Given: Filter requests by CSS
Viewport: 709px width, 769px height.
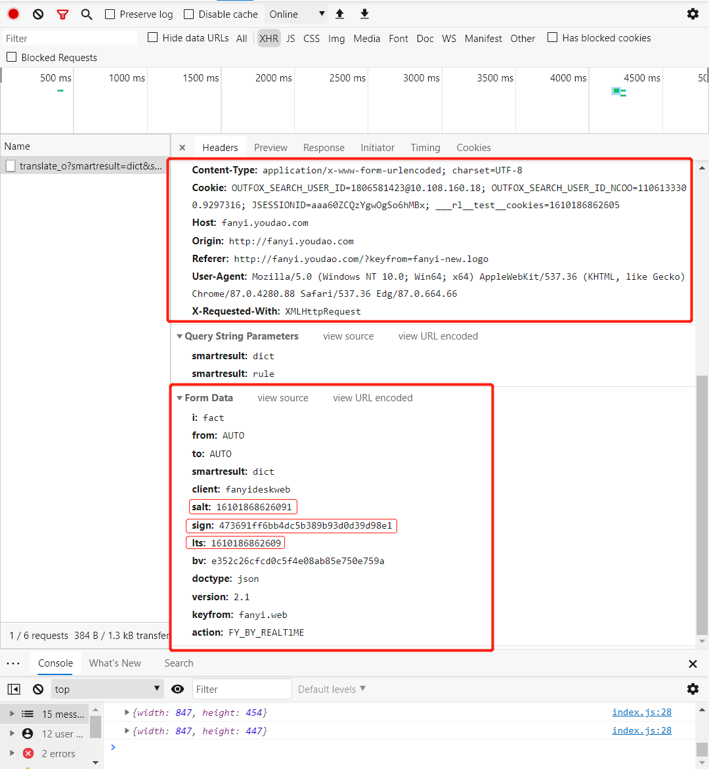Looking at the screenshot, I should [311, 38].
